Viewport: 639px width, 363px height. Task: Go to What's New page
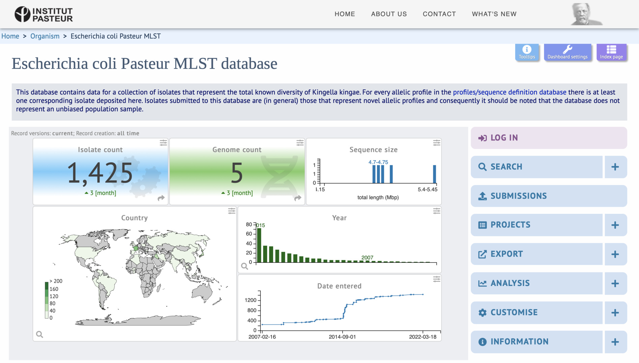click(x=494, y=14)
